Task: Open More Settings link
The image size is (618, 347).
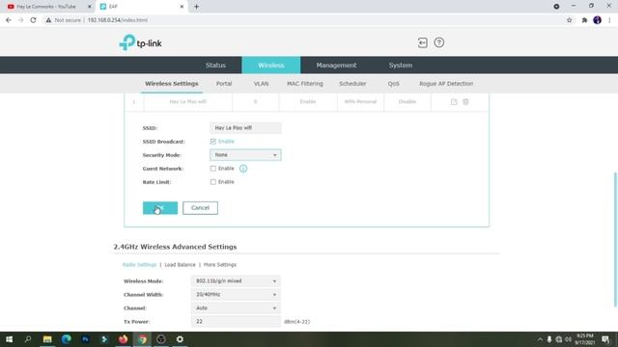Action: (220, 265)
